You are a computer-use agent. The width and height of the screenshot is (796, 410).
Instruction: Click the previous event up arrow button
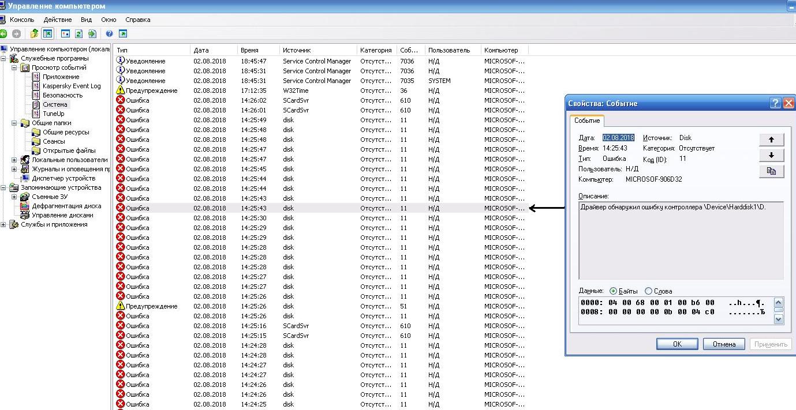(x=771, y=140)
